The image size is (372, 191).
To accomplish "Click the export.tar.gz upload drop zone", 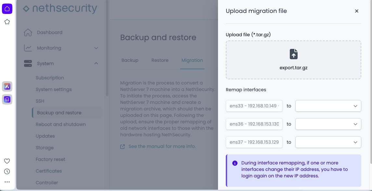I will (293, 60).
